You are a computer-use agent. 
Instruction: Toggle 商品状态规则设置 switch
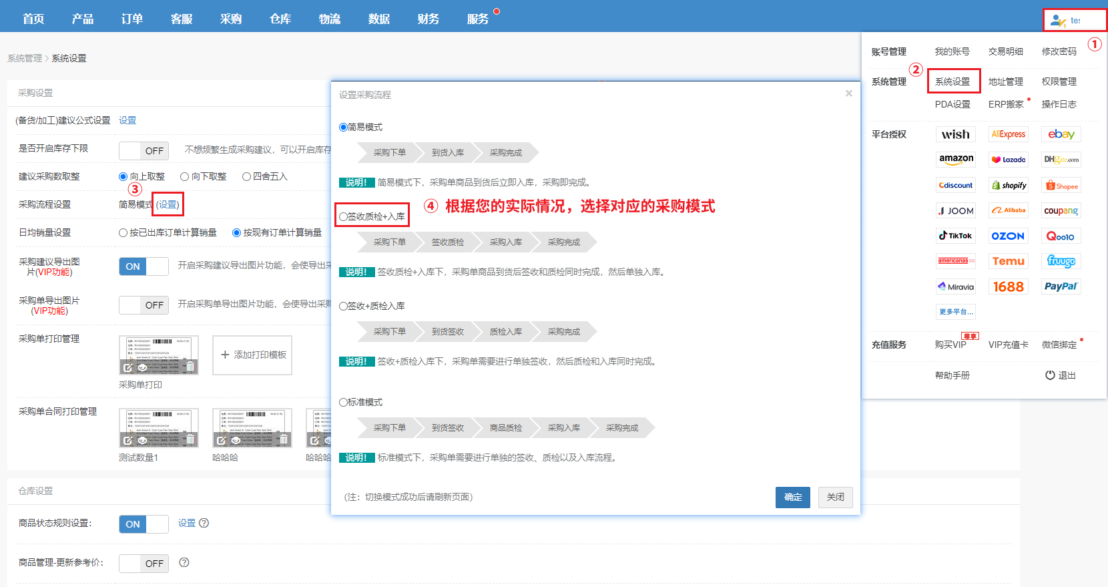coord(144,524)
